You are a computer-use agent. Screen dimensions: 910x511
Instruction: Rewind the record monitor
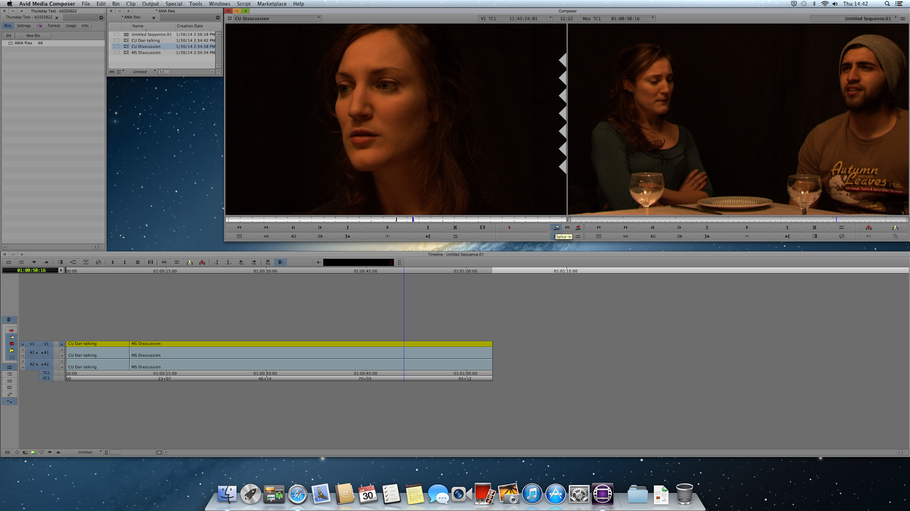(598, 227)
